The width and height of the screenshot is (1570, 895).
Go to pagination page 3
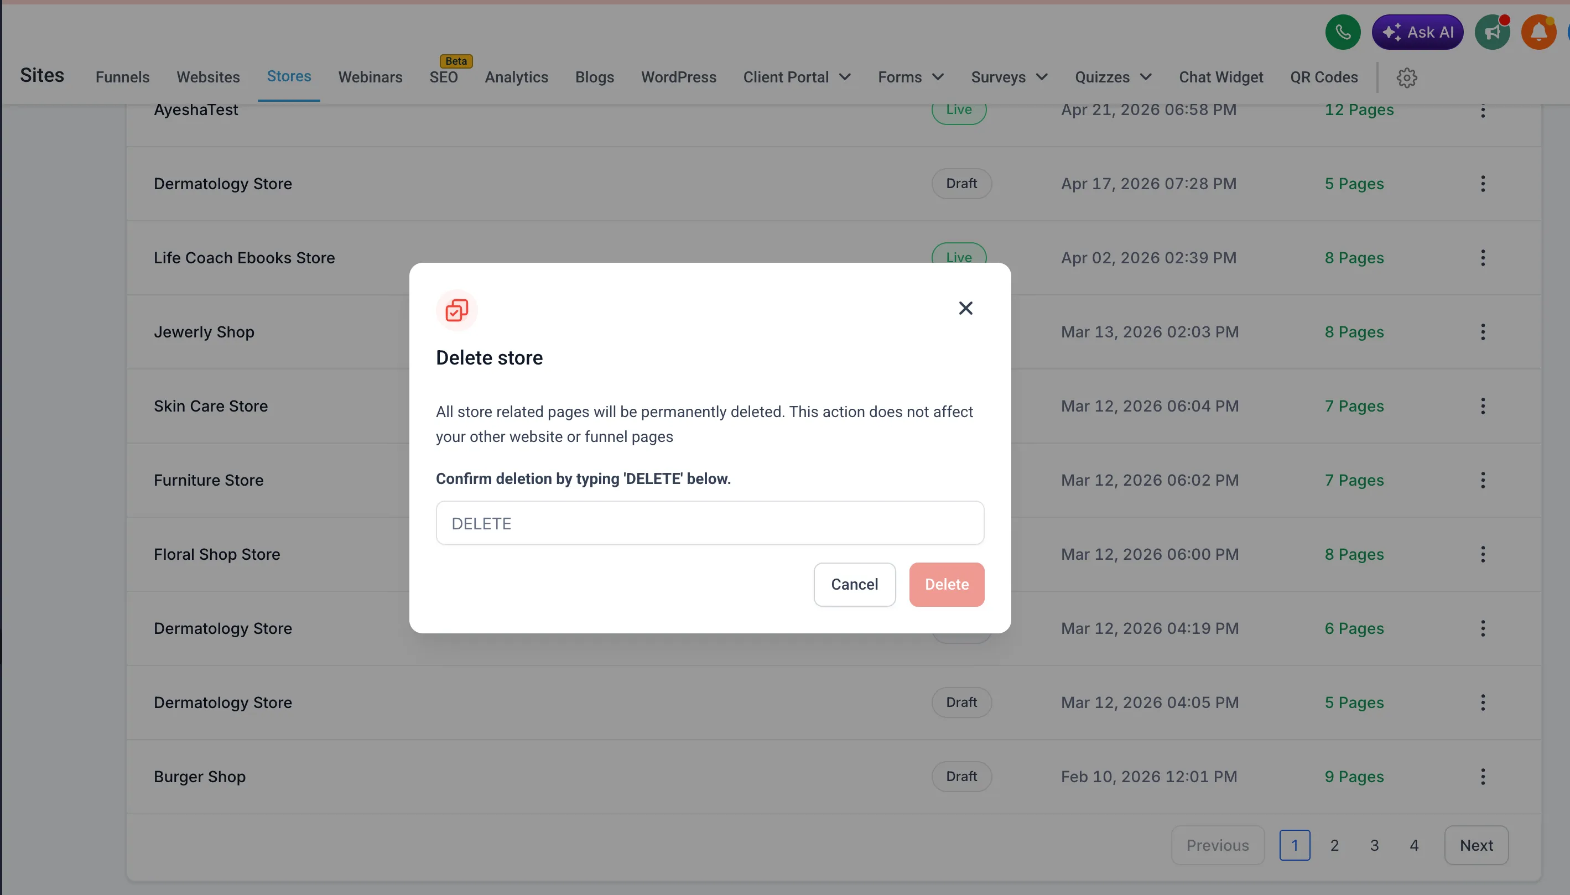coord(1375,845)
